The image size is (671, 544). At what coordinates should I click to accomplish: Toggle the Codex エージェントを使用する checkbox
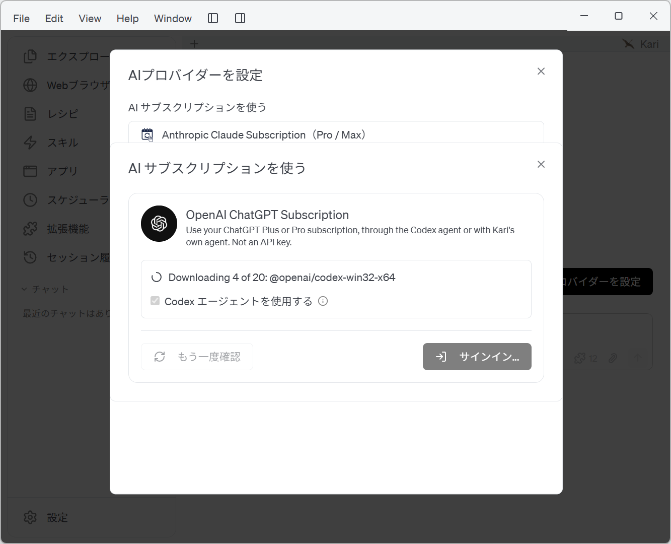click(155, 301)
